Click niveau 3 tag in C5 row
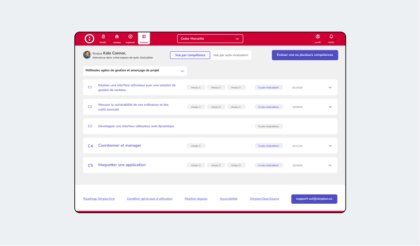This screenshot has height=246, width=420. click(236, 165)
